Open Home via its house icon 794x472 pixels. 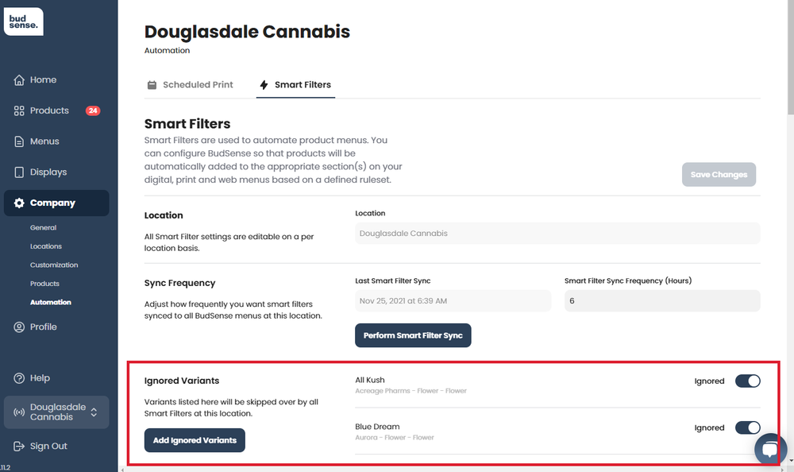[19, 80]
